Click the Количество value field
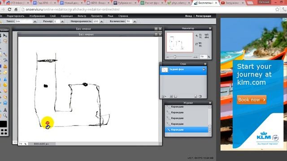The height and width of the screenshot is (161, 287). (130, 21)
